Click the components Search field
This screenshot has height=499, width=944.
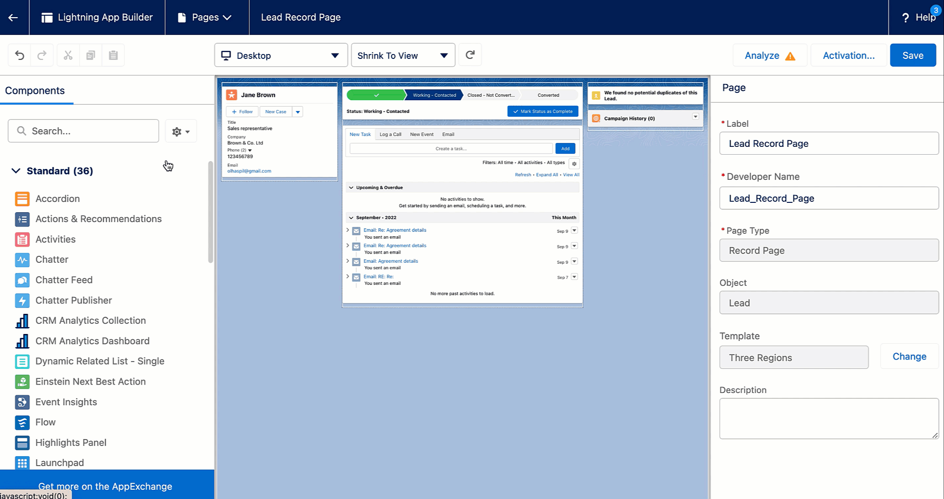(x=84, y=131)
